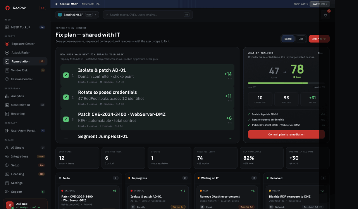Viewport: 358px width, 209px height.
Task: Click the To do column header
Action: pyautogui.click(x=89, y=178)
